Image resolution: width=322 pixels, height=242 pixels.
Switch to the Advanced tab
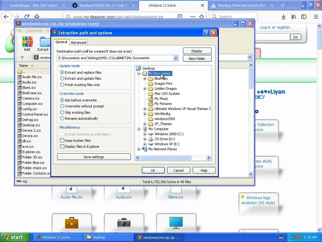(x=78, y=43)
